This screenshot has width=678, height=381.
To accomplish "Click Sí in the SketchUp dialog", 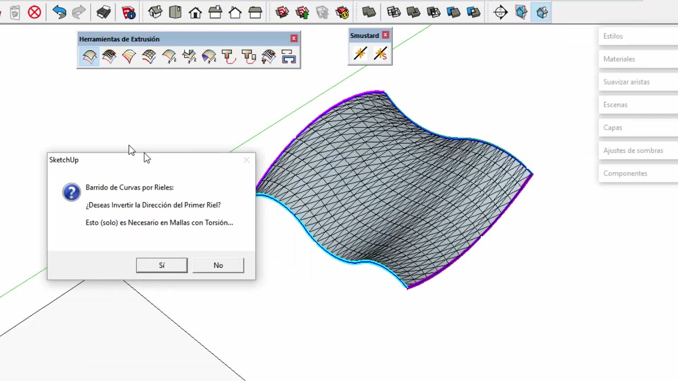I will pyautogui.click(x=162, y=265).
